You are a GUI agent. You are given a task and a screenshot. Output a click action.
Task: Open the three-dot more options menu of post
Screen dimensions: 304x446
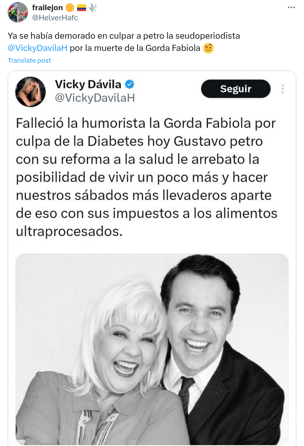pyautogui.click(x=291, y=8)
